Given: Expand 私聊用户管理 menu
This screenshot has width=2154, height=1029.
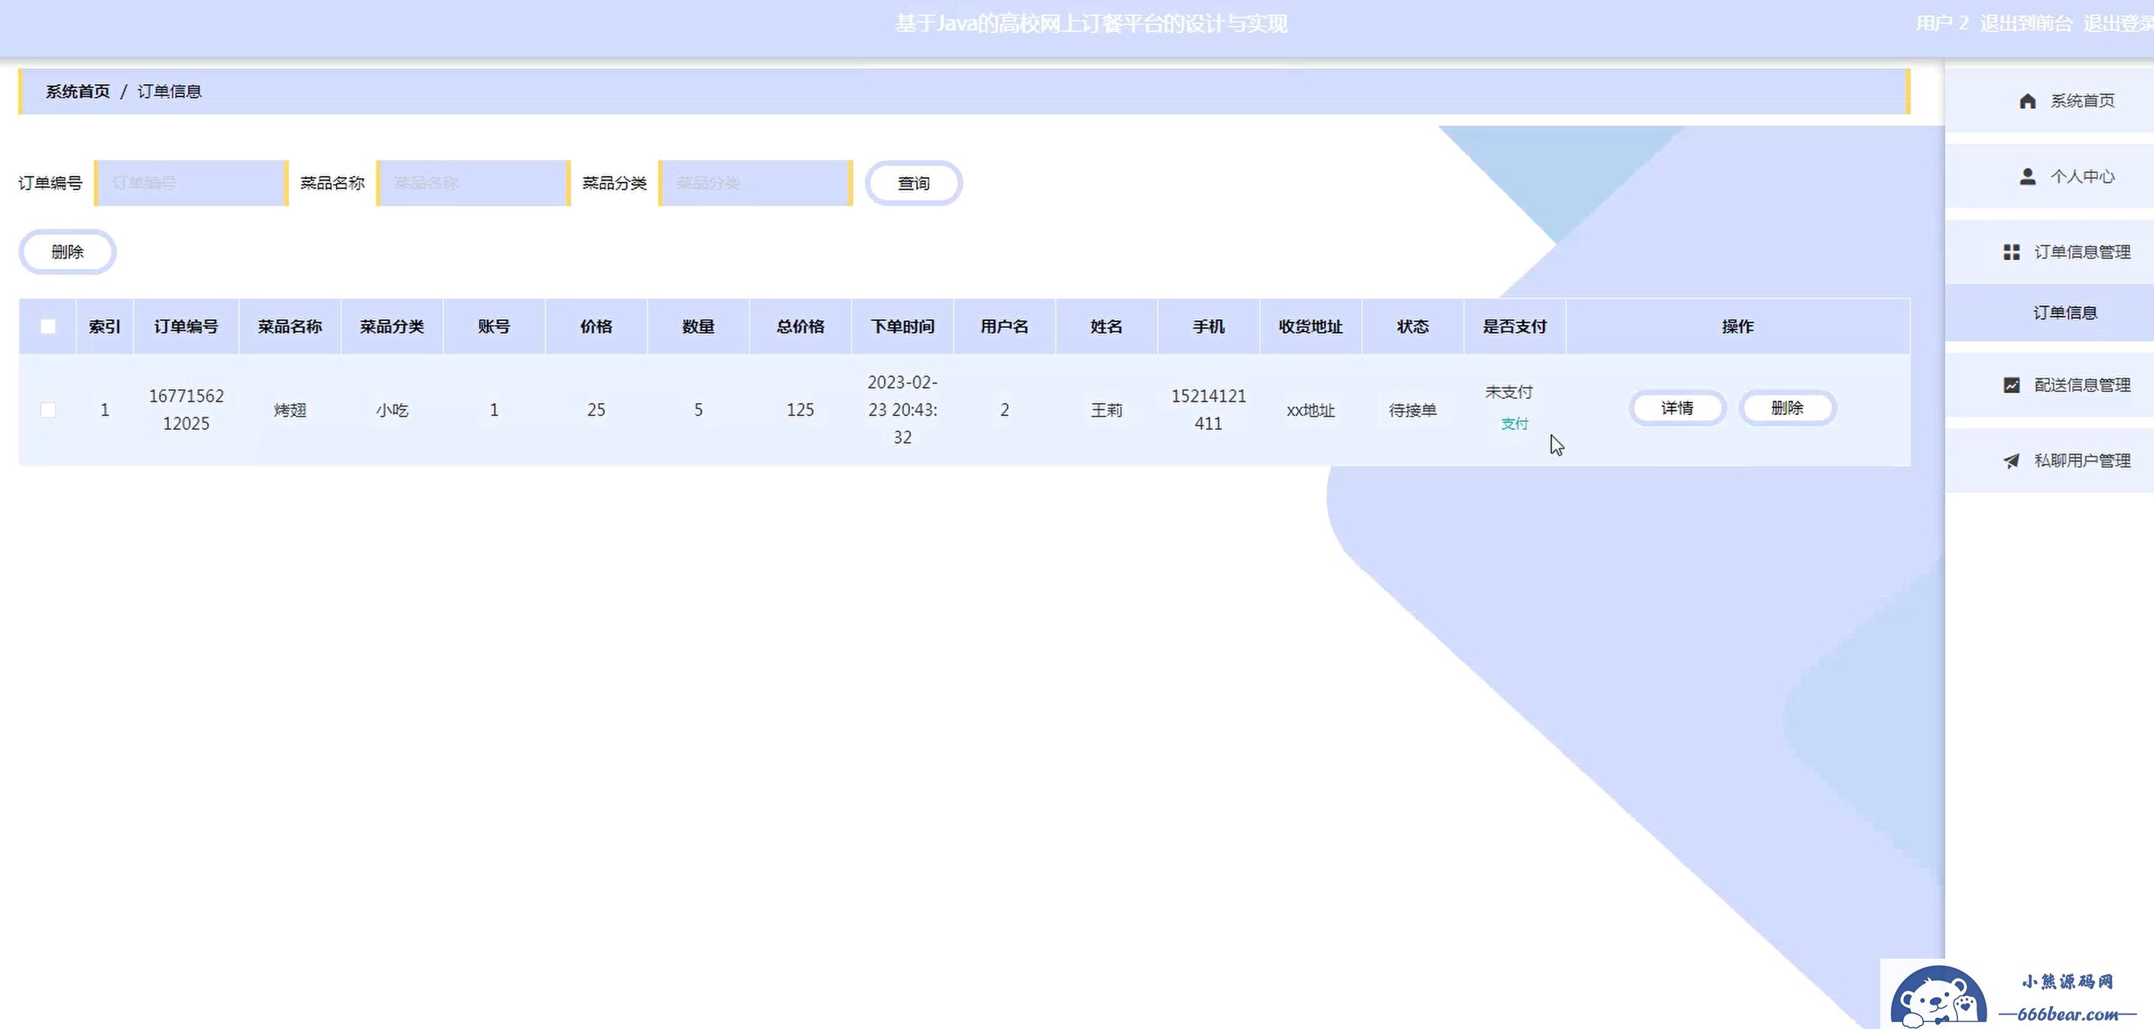Looking at the screenshot, I should [2049, 460].
